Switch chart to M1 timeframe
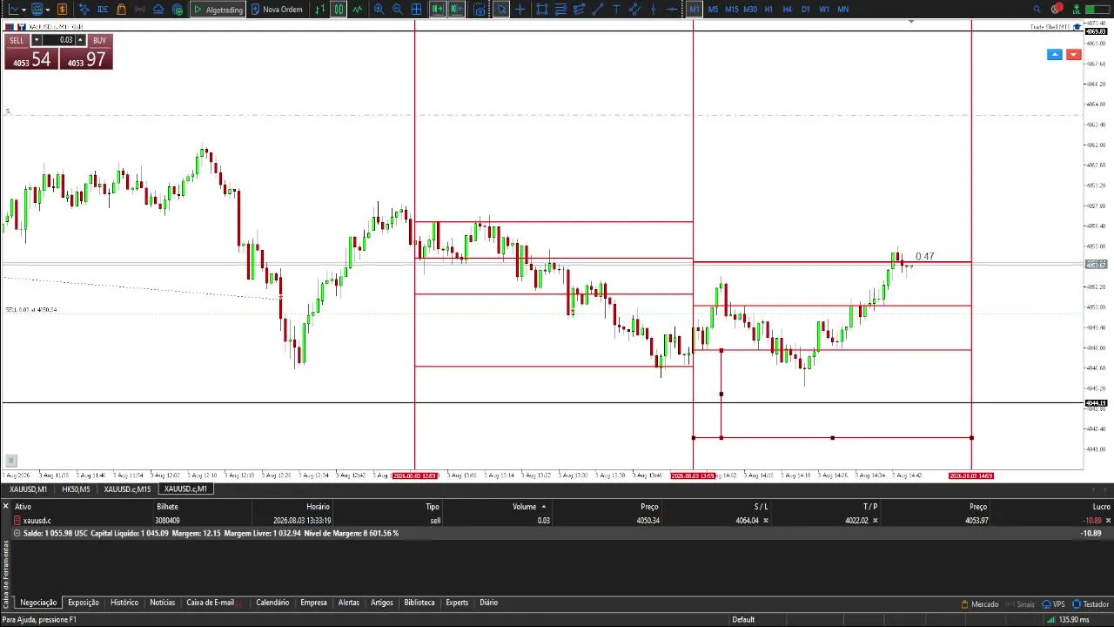 [694, 10]
